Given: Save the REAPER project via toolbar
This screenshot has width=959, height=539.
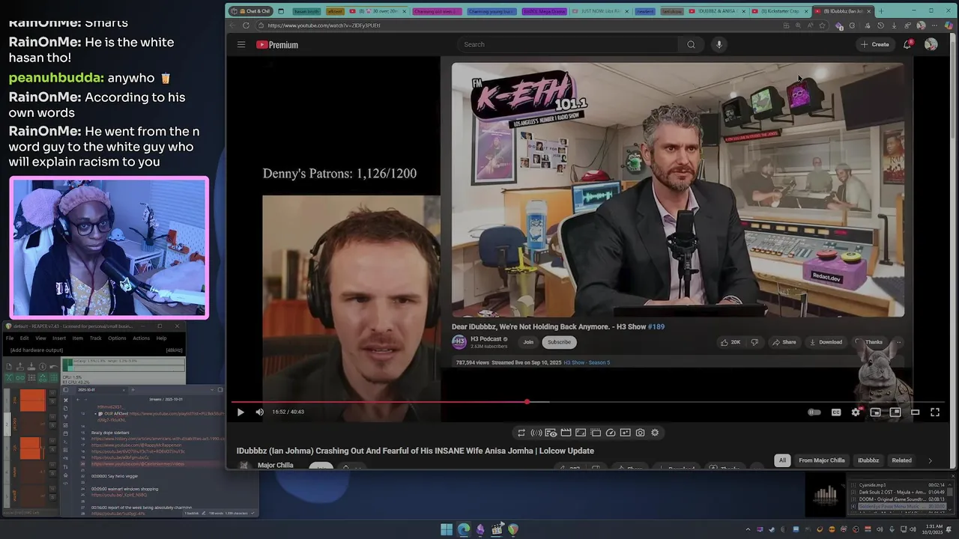Looking at the screenshot, I should point(31,366).
